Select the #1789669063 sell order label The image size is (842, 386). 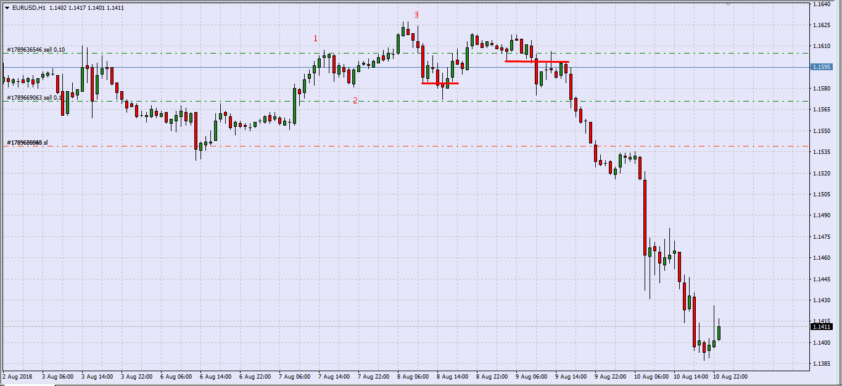tap(34, 97)
